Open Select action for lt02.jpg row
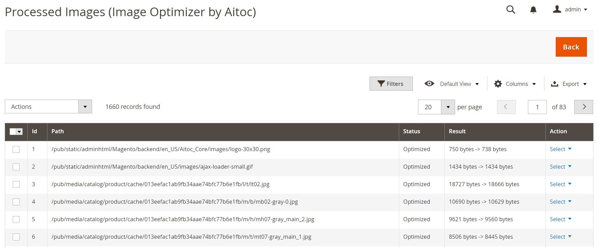This screenshot has width=599, height=248. (x=561, y=184)
